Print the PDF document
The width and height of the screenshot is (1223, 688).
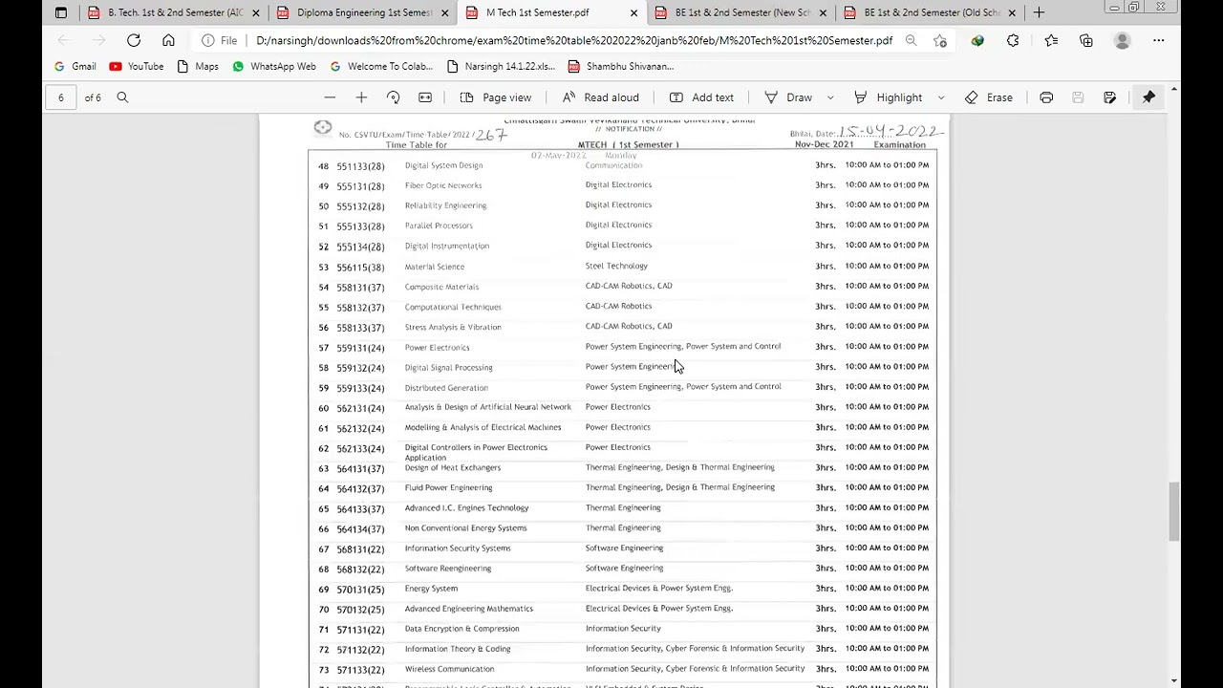click(x=1046, y=97)
